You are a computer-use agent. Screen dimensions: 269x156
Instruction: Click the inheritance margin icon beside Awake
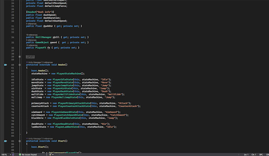coord(6,65)
